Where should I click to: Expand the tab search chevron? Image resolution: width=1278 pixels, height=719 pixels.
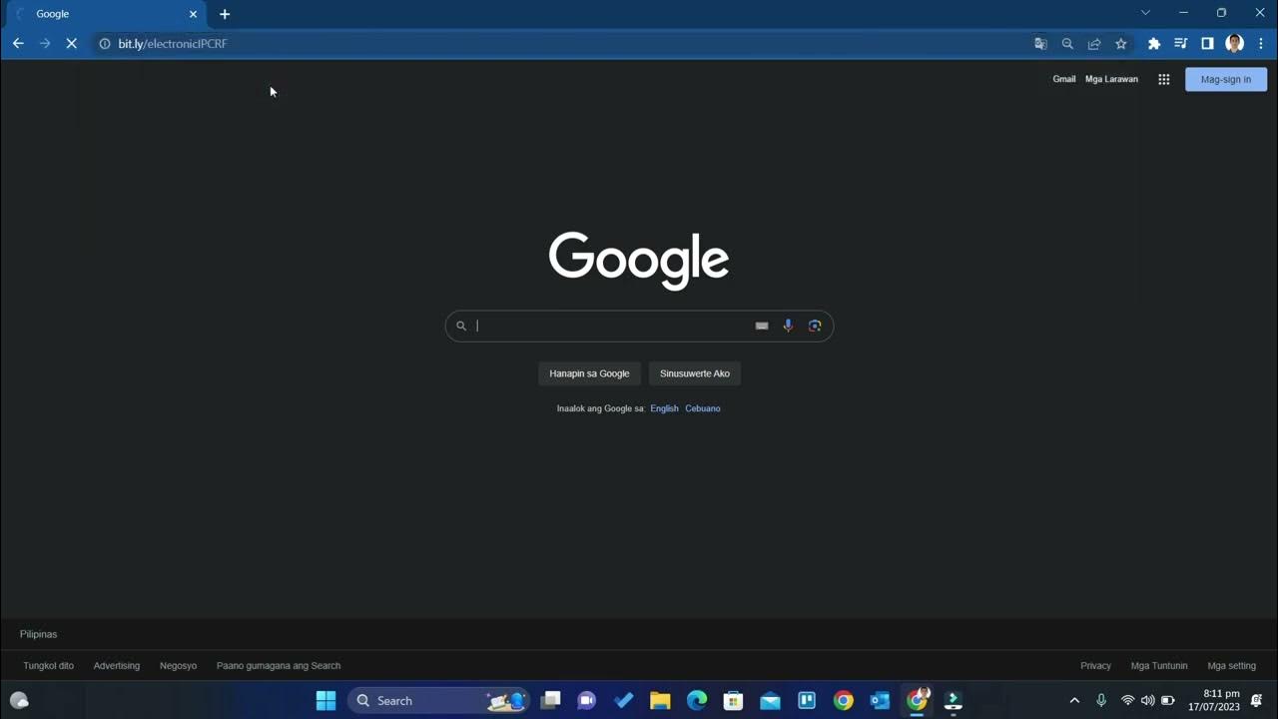pos(1145,13)
